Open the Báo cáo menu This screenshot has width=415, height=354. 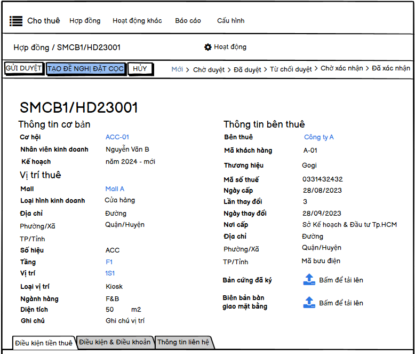[188, 21]
